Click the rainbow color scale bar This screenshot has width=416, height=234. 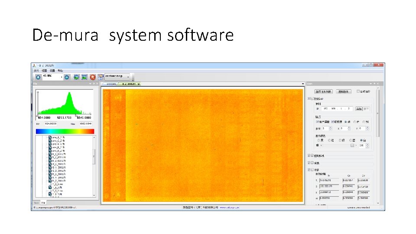pos(65,131)
